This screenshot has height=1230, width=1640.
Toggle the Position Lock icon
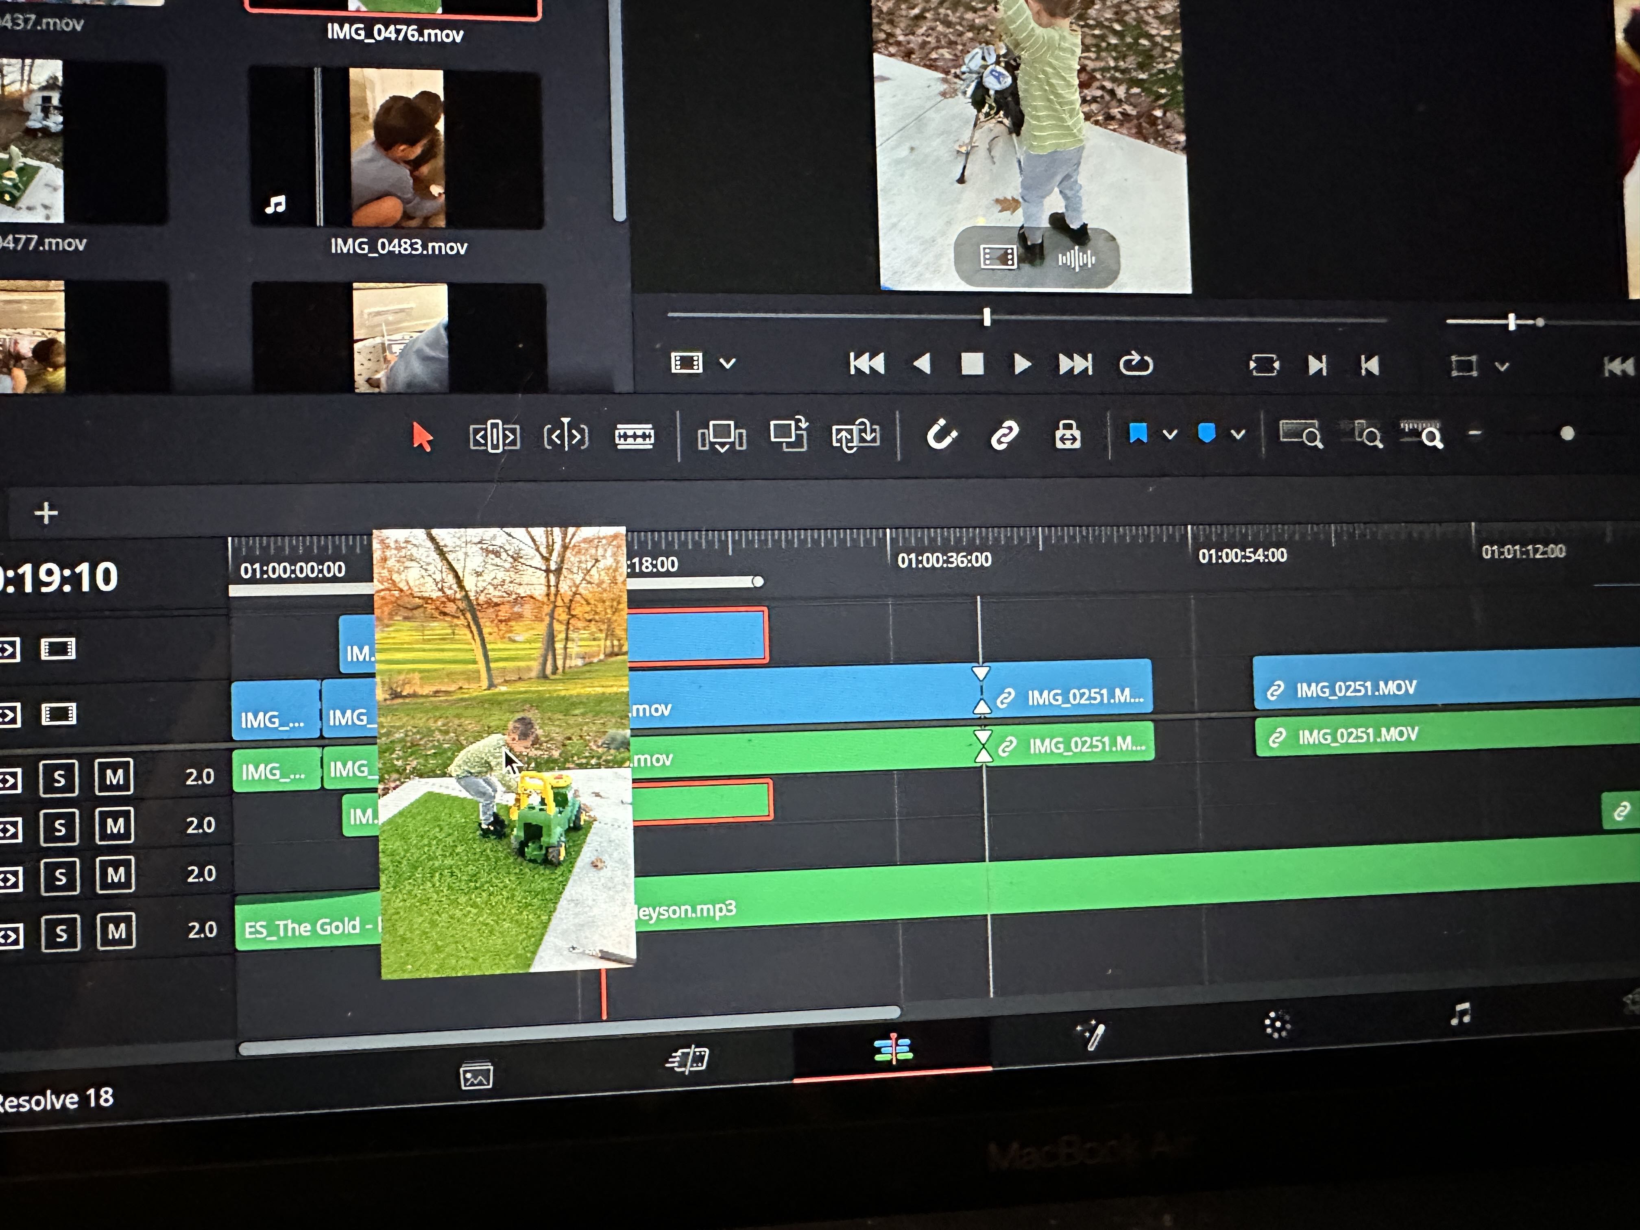(x=1068, y=435)
